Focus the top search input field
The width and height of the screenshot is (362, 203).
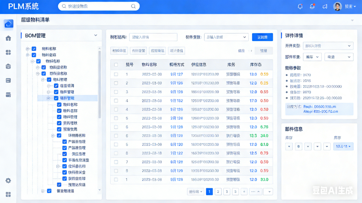pos(99,6)
